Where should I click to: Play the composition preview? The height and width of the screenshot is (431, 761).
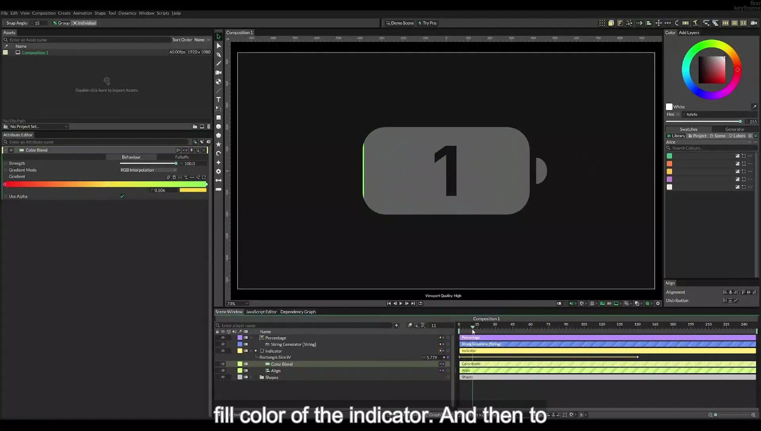click(x=401, y=303)
